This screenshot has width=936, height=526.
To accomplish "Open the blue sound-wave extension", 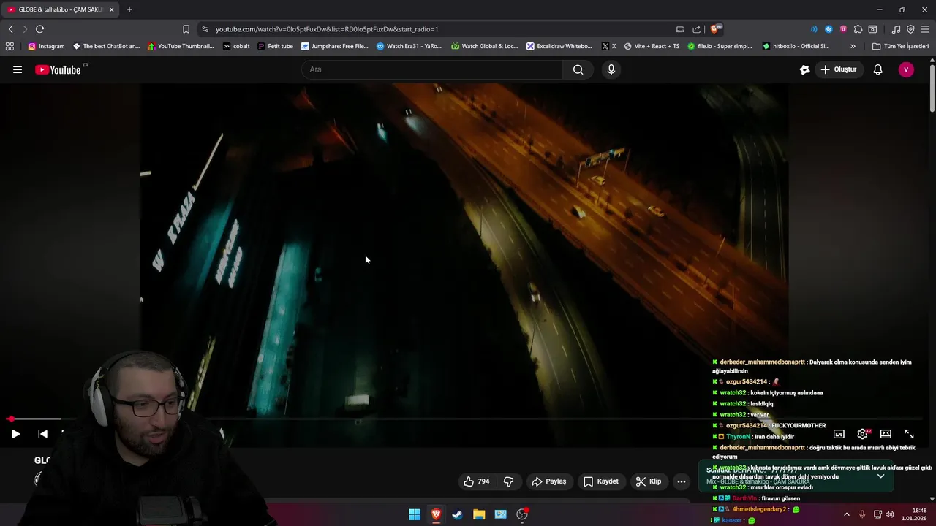I will (x=814, y=29).
